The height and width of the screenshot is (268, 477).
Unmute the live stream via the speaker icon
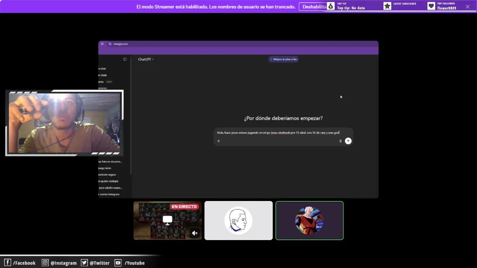(195, 233)
